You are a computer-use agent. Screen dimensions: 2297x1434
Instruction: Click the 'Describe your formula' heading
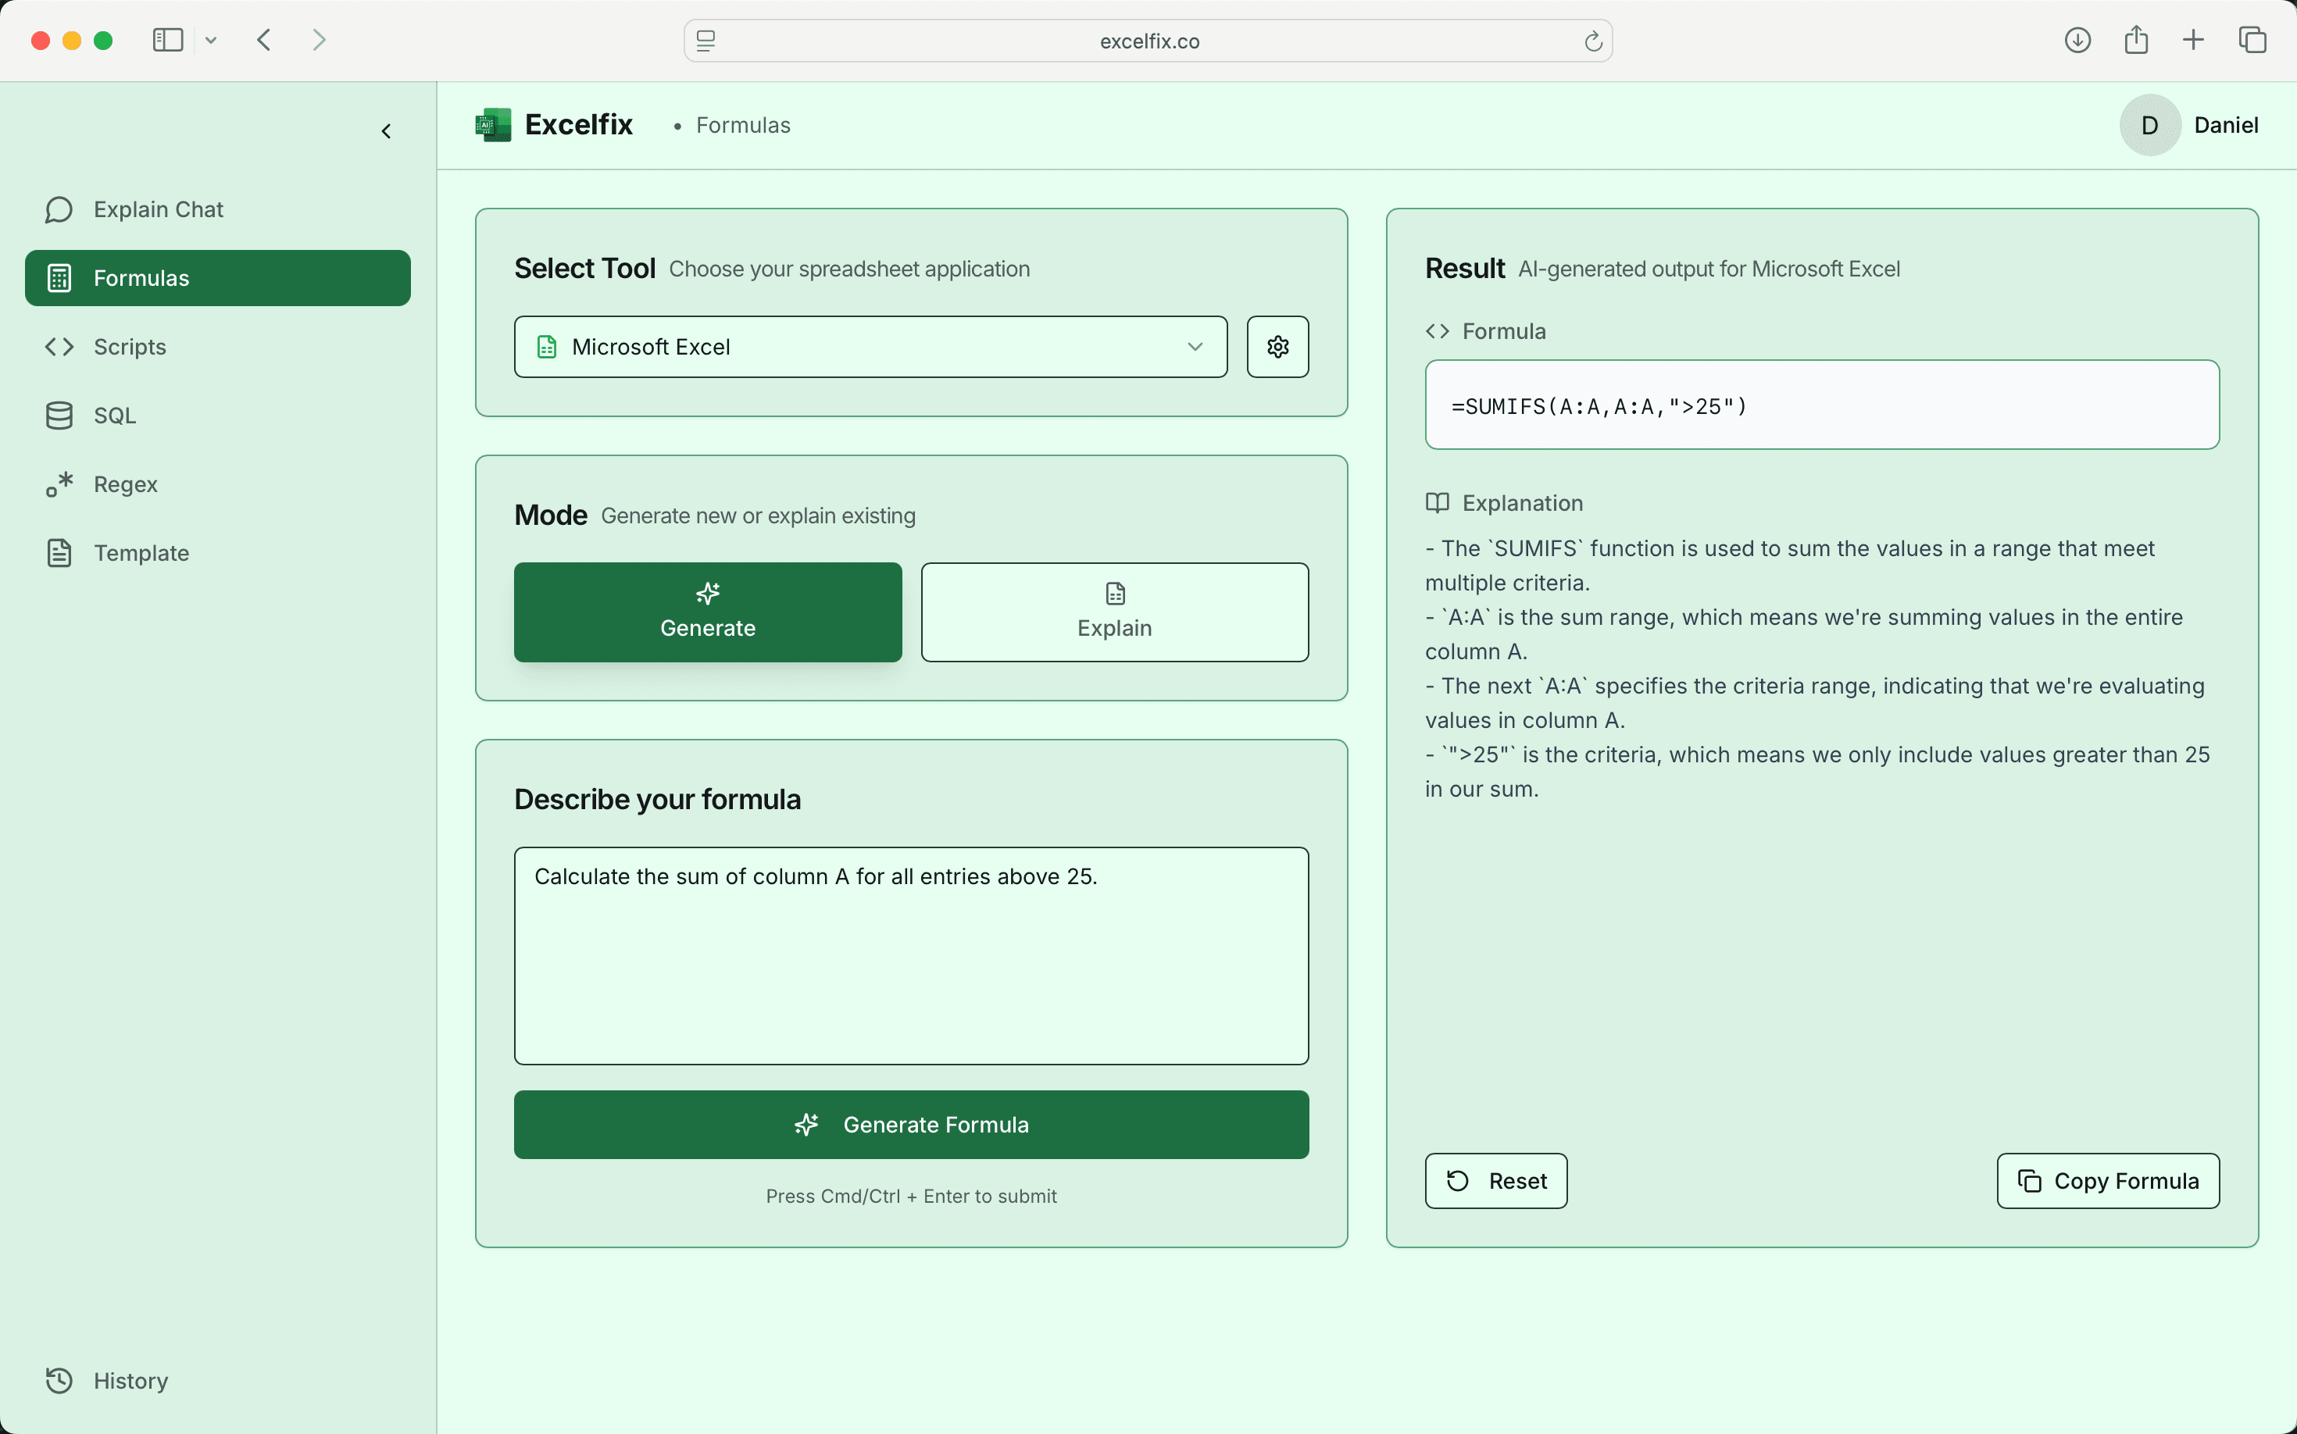pos(658,800)
